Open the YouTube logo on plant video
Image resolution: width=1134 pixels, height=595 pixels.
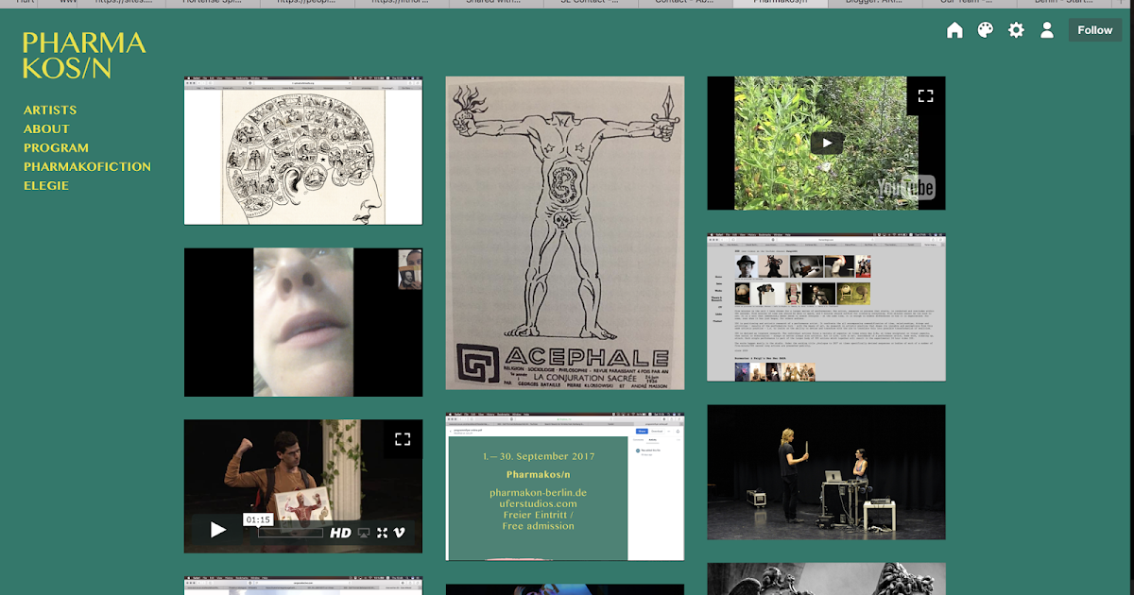[x=905, y=188]
